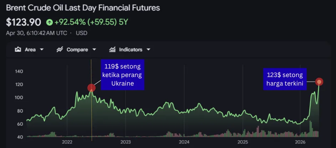Viewport: 336px width, 148px height.
Task: Click the +92.54% change percentage
Action: coord(70,22)
